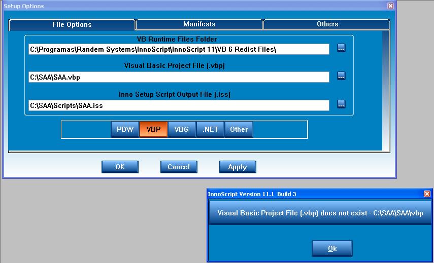Select the VBP project type
The height and width of the screenshot is (263, 434).
[153, 129]
